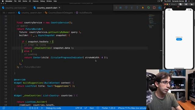Pause the debug session
Viewport: 195px width, 110px height.
click(121, 8)
